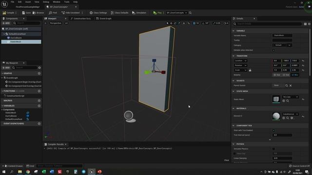Browse to asset in Content Browser
312x175 pixels.
[x=38, y=13]
